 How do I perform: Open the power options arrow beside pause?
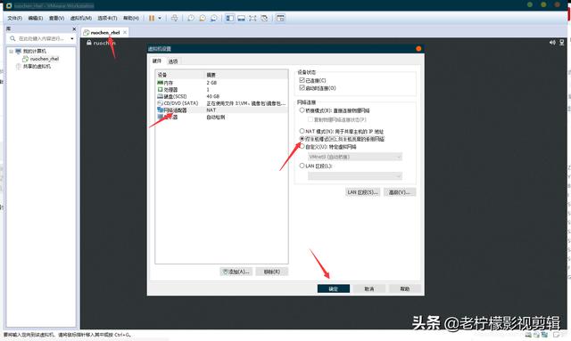coord(160,18)
